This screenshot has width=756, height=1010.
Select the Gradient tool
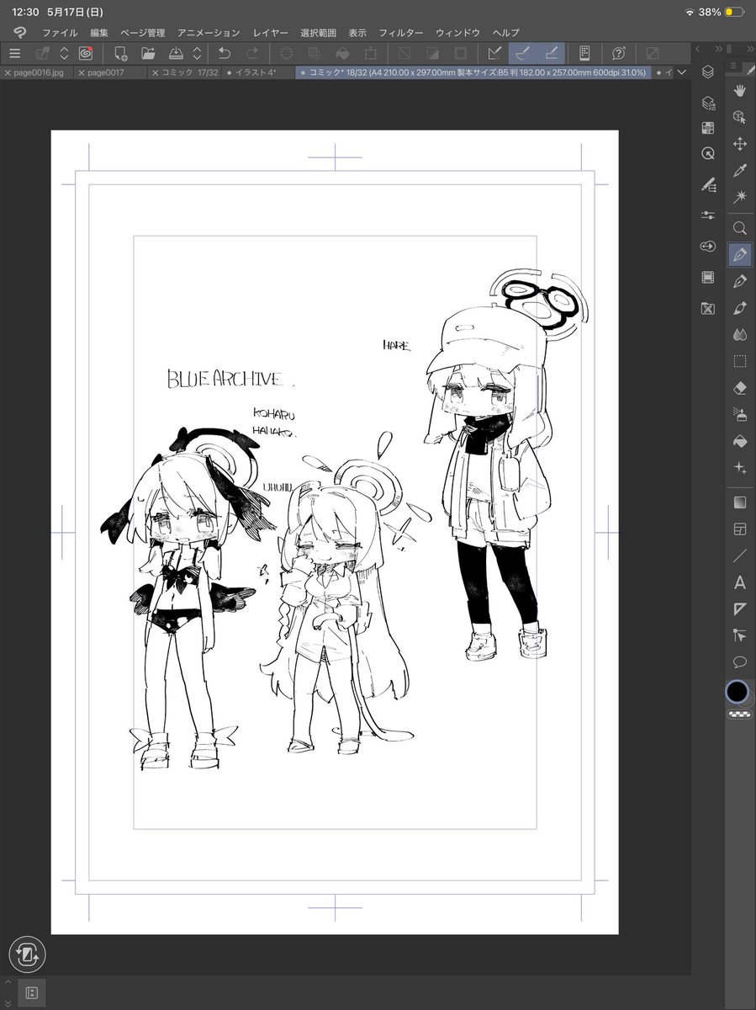tap(740, 502)
